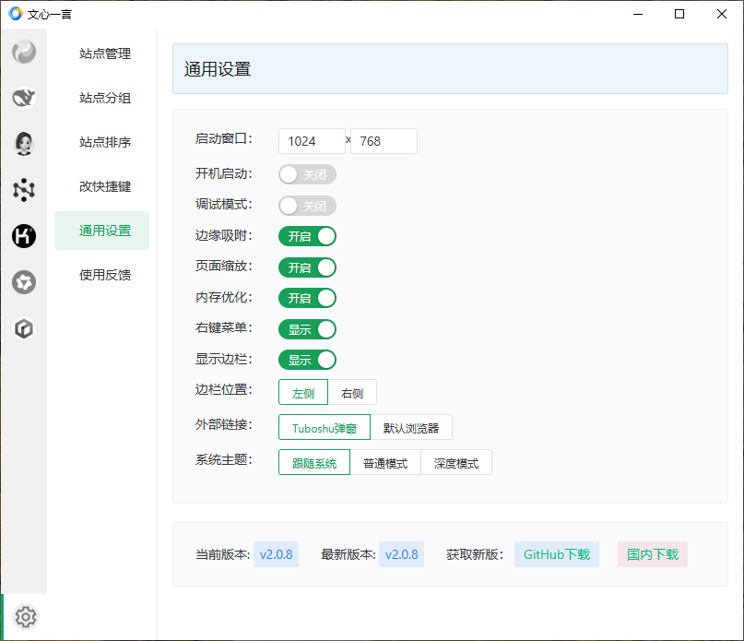
Task: Click the settings gear icon
Action: (25, 617)
